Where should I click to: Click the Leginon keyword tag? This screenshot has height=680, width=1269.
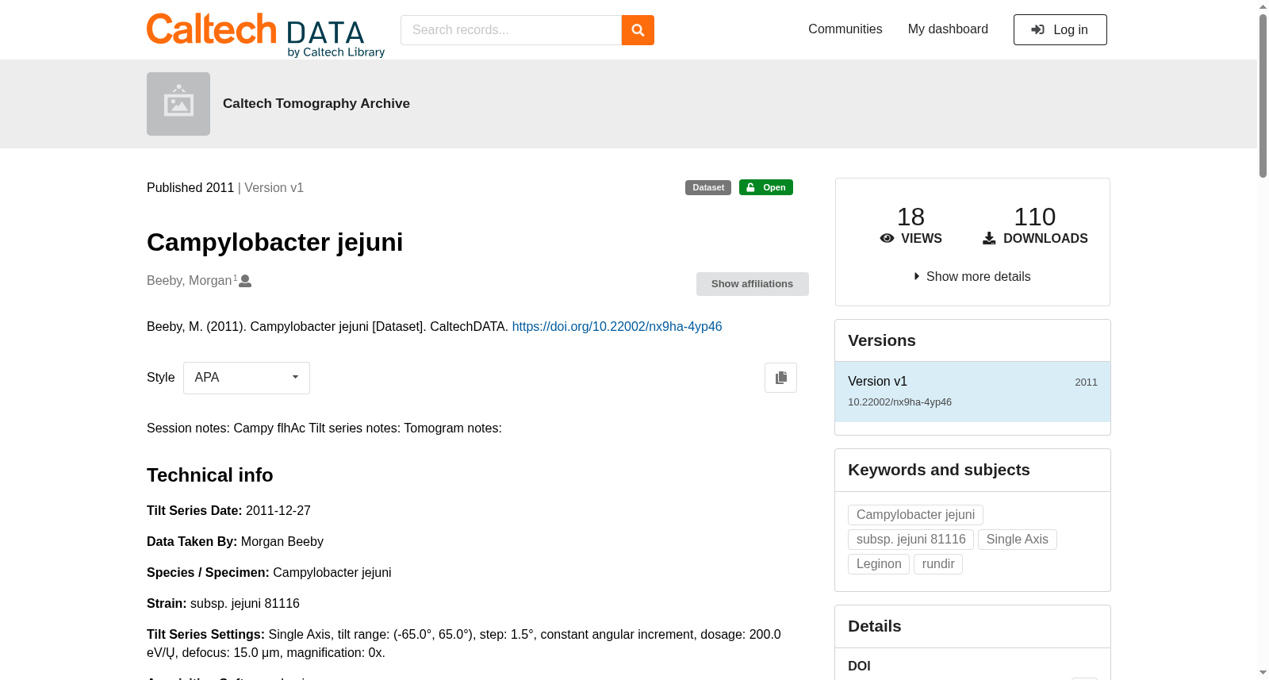click(x=879, y=564)
